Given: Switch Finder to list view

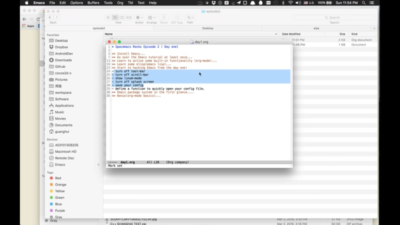Looking at the screenshot, I should tap(115, 17).
